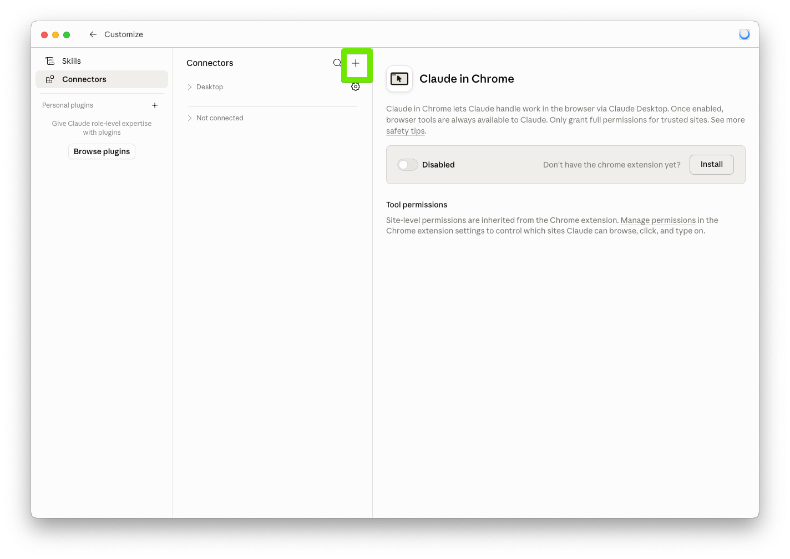Screen dimensions: 790x559
Task: Open the Manage permissions link
Action: click(x=658, y=220)
